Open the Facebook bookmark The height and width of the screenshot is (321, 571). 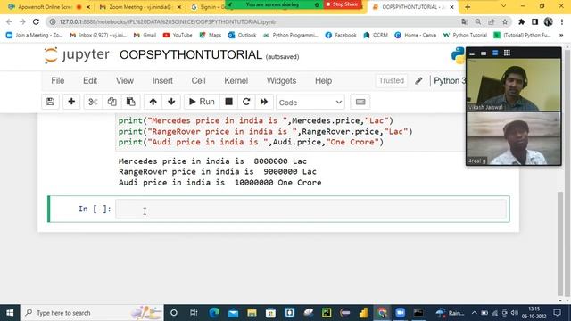[341, 36]
